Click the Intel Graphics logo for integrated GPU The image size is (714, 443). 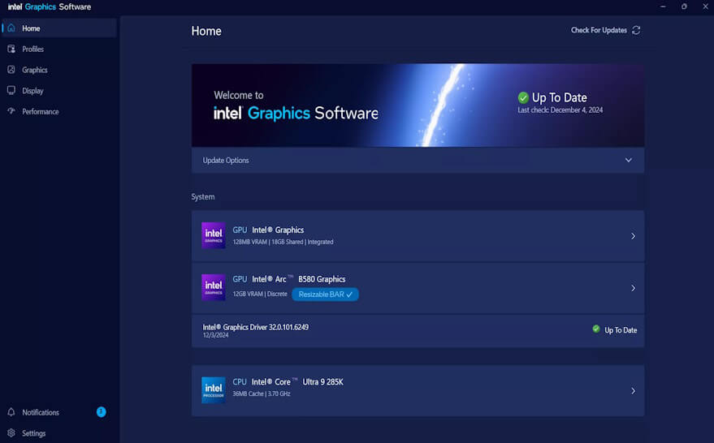click(214, 235)
